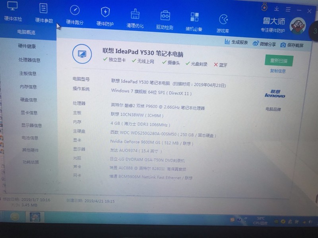Click the download arrow icon in title bar

276,8
